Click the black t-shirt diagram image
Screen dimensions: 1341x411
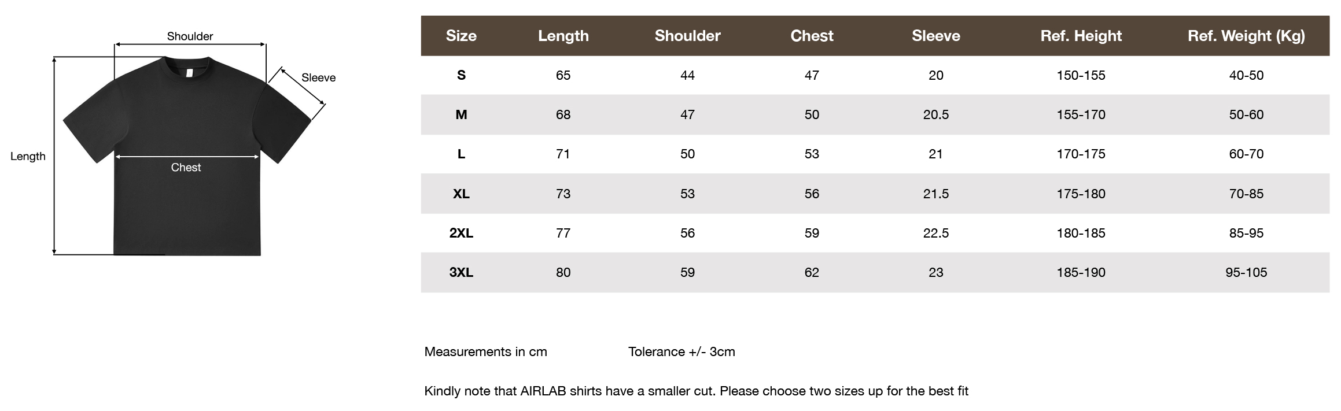187,155
